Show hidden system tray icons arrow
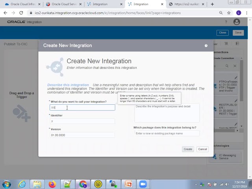 (196, 184)
